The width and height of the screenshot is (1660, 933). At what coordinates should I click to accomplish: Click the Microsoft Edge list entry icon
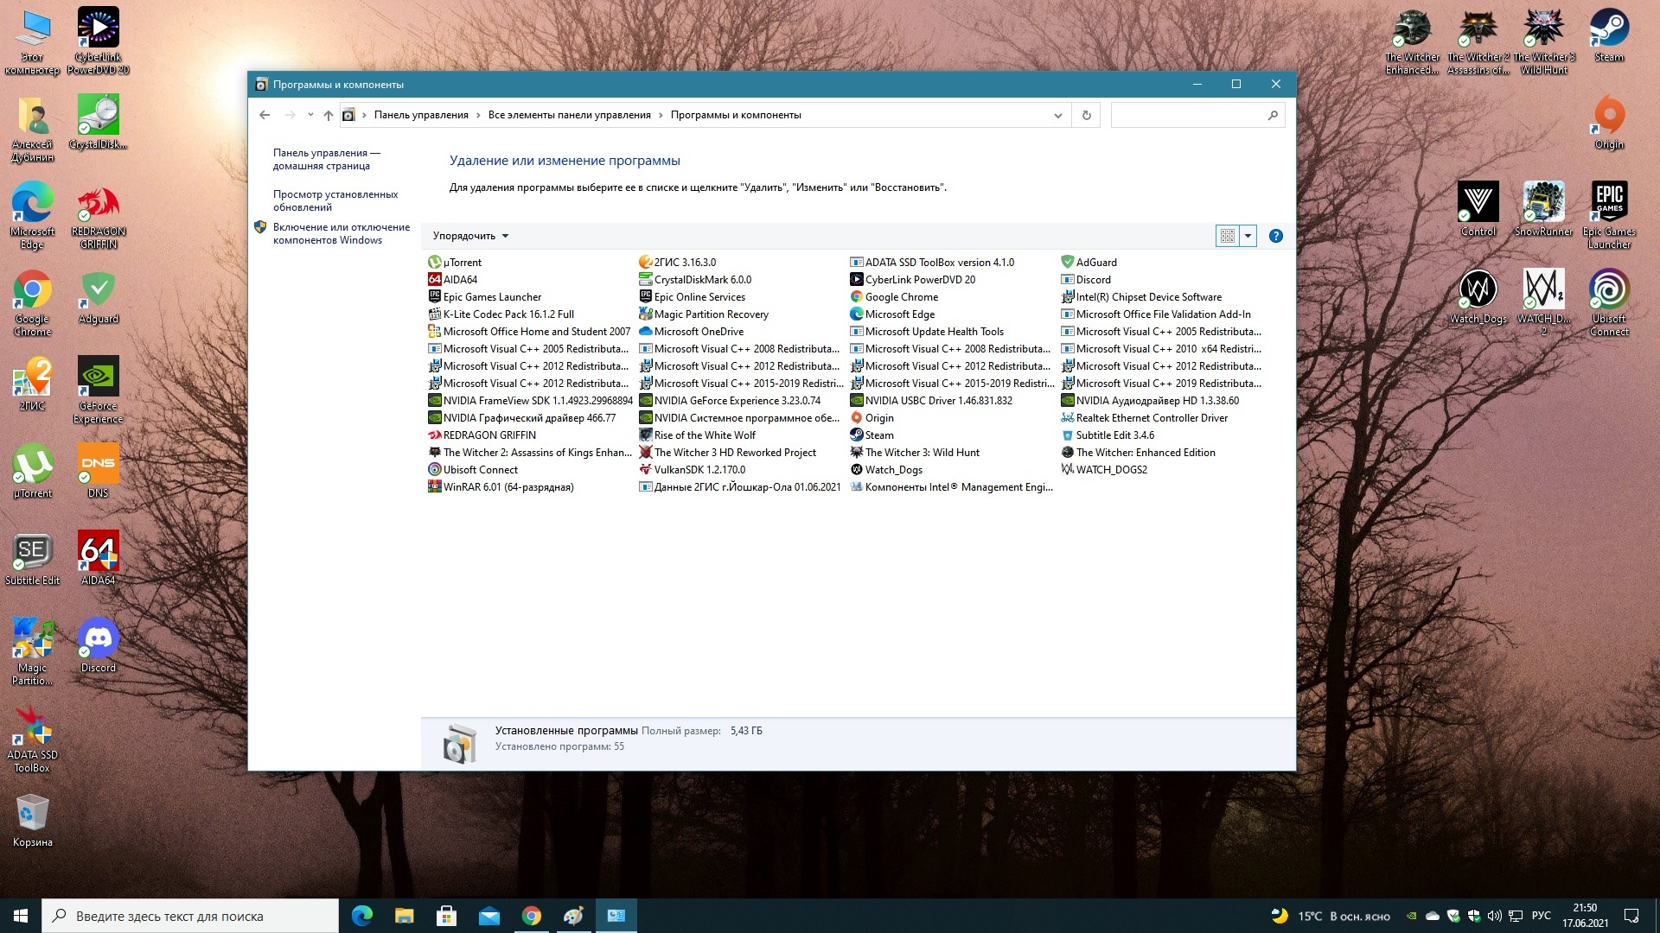[856, 314]
